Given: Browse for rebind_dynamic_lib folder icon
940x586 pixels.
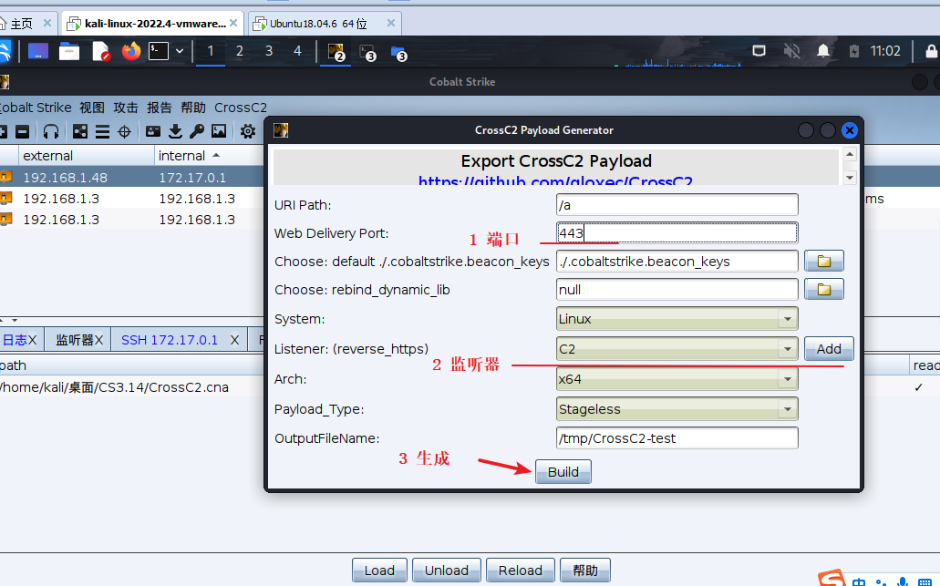Looking at the screenshot, I should [x=823, y=290].
